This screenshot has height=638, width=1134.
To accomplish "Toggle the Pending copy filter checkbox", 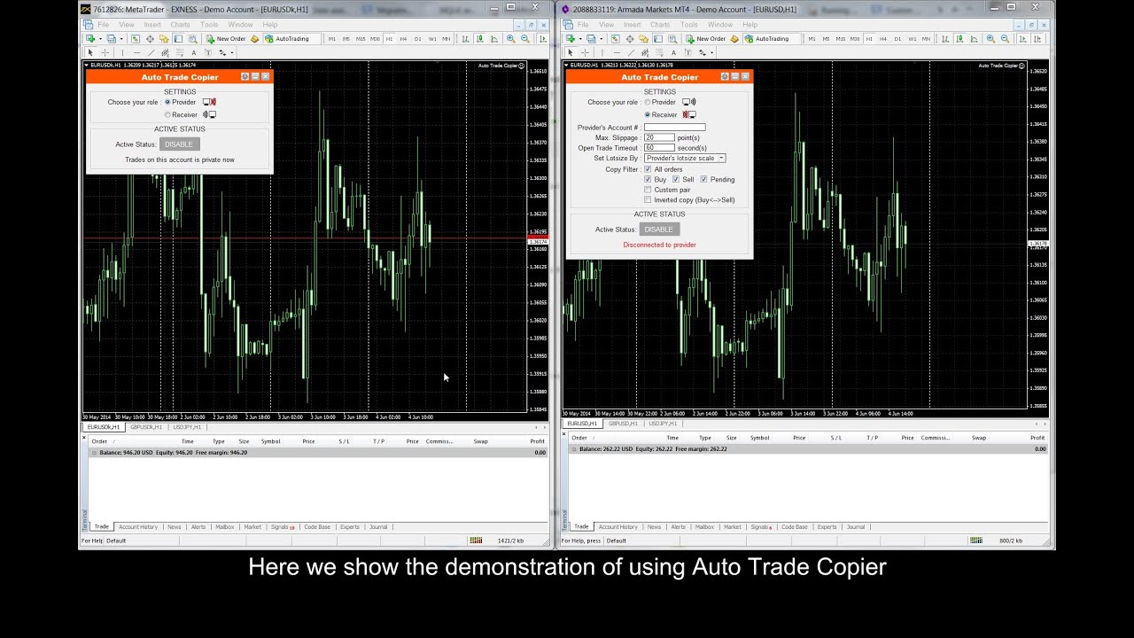I will [703, 179].
